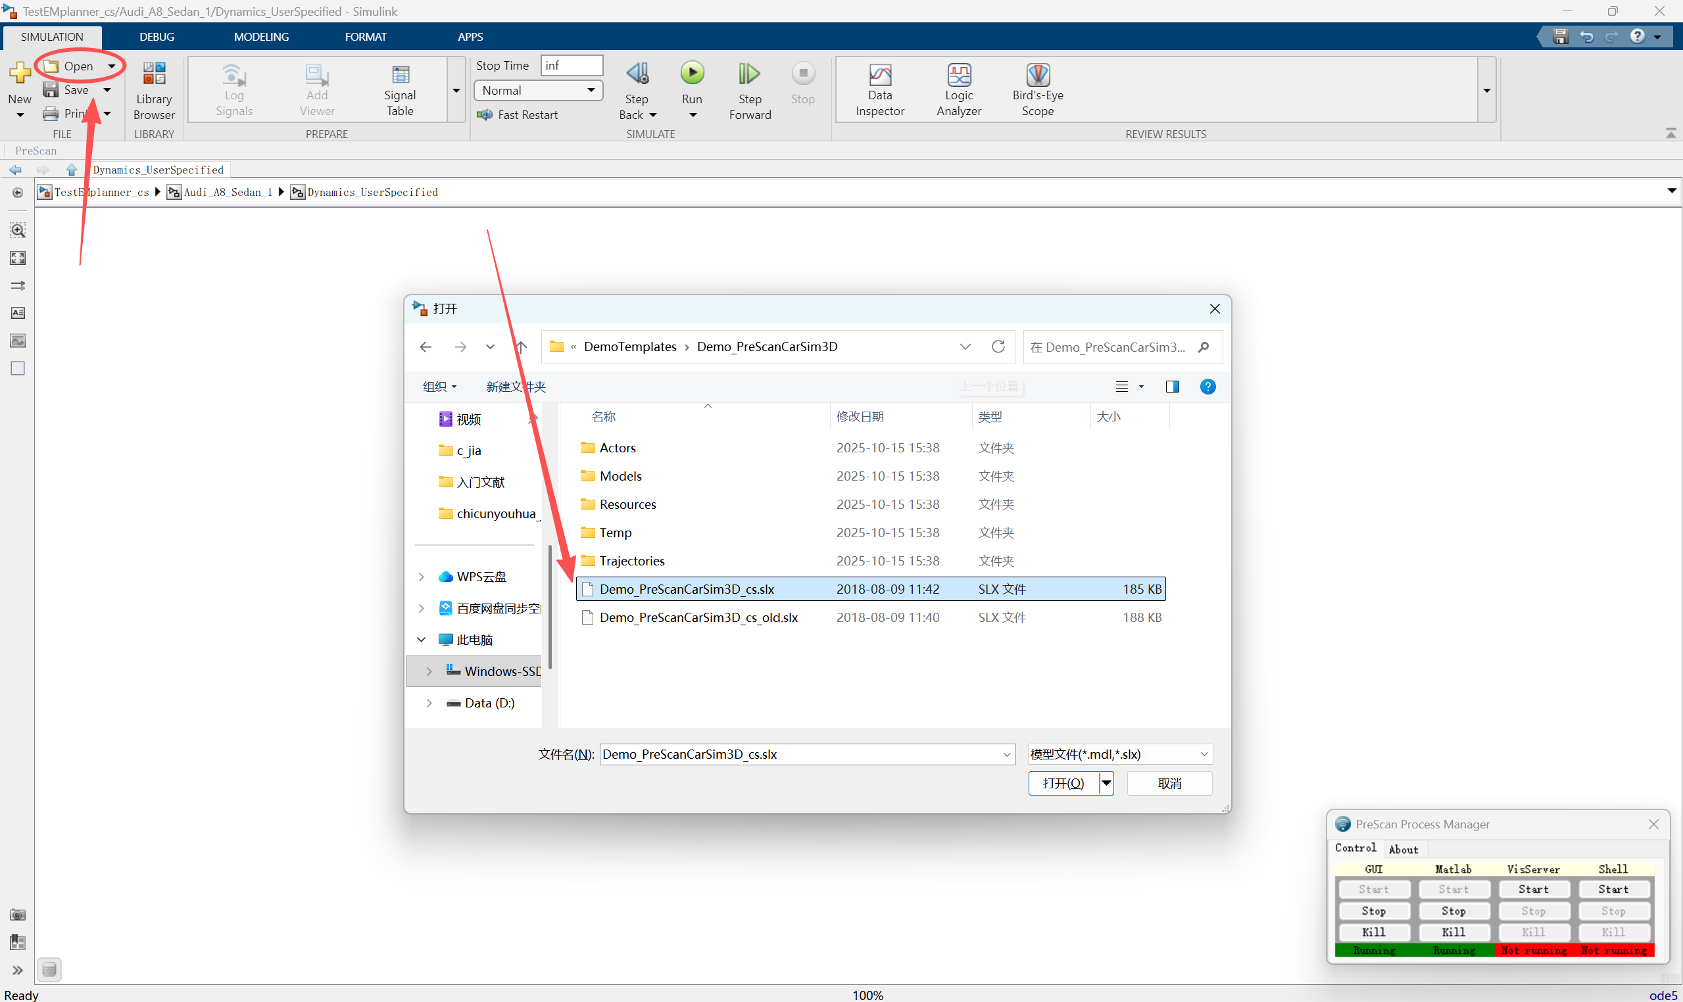
Task: Click Step Forward icon
Action: click(x=749, y=74)
